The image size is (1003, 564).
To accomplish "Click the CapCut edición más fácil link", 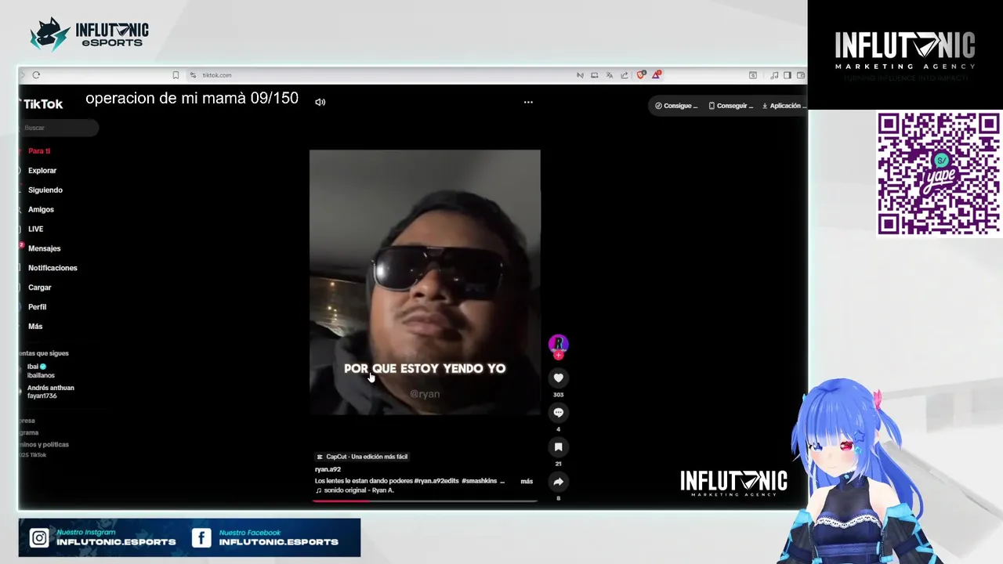I will coord(362,457).
